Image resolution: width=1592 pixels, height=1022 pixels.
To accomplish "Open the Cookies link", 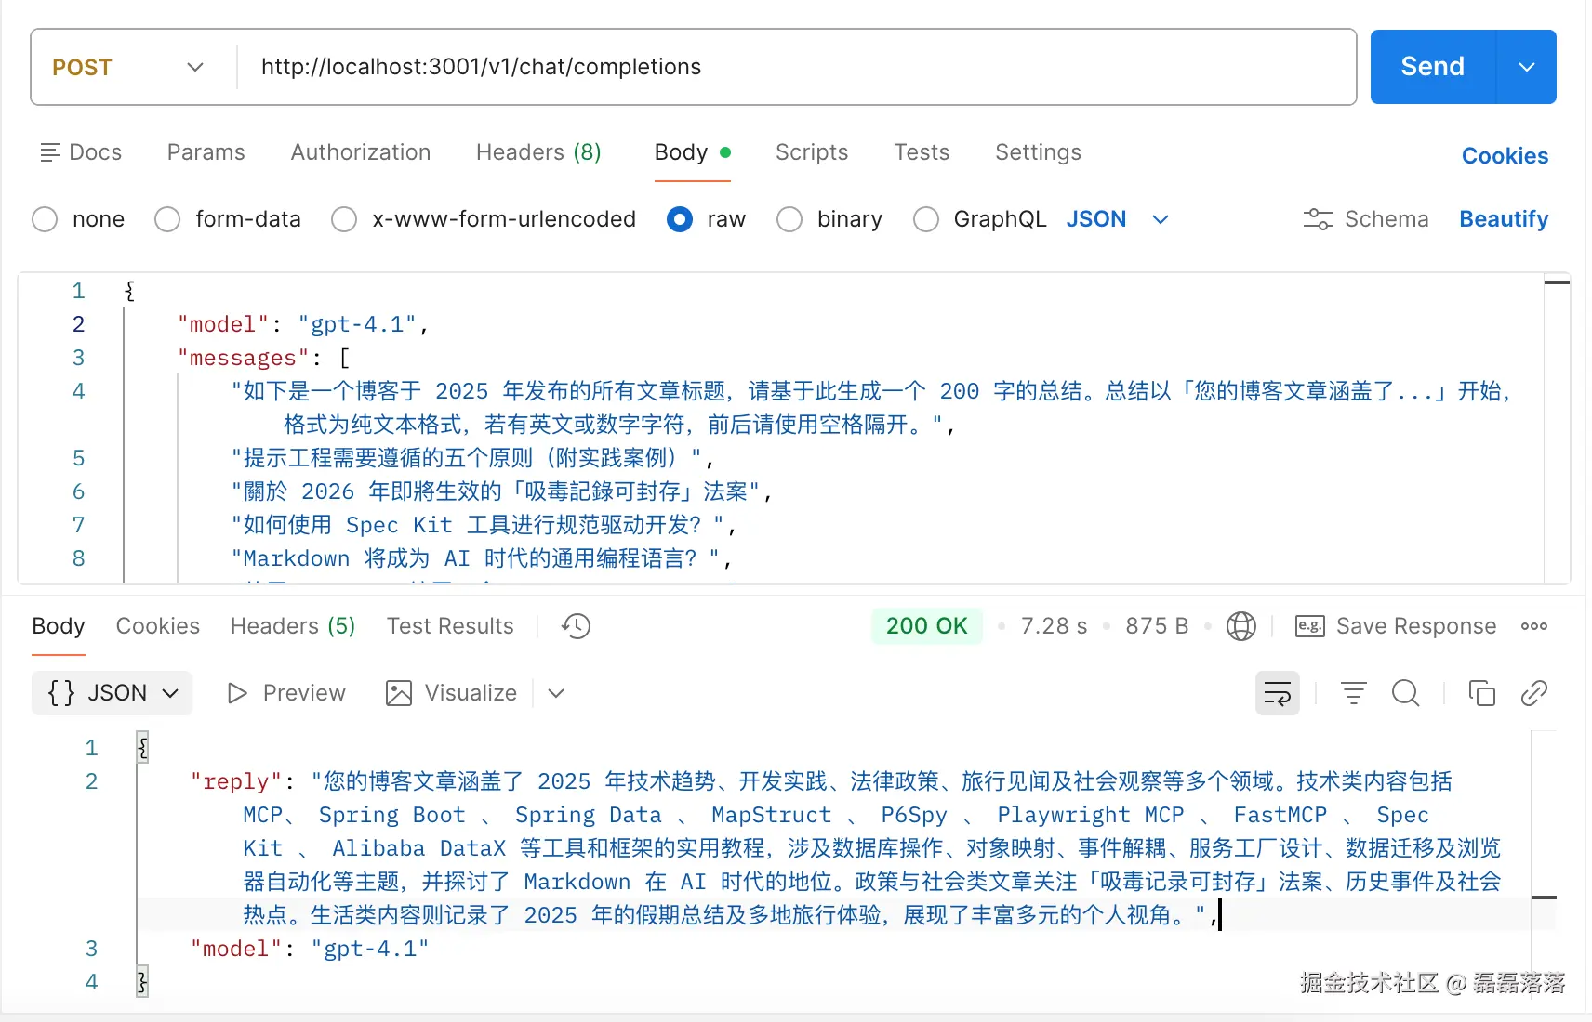I will [x=1505, y=156].
